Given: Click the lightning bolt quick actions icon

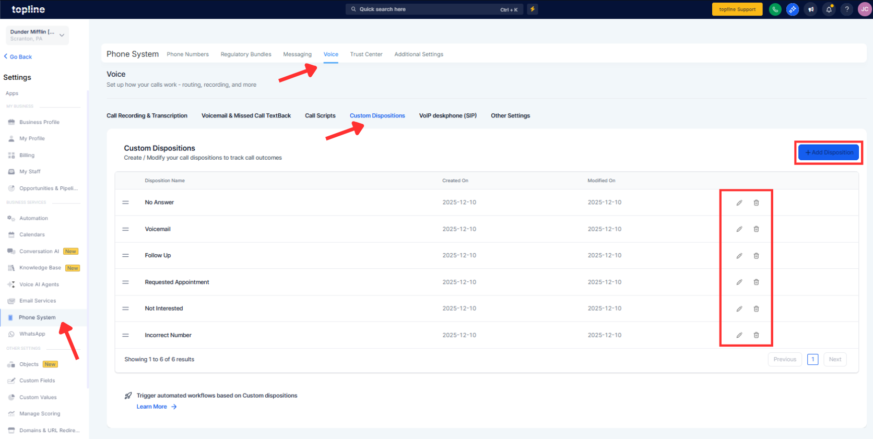Looking at the screenshot, I should point(532,9).
